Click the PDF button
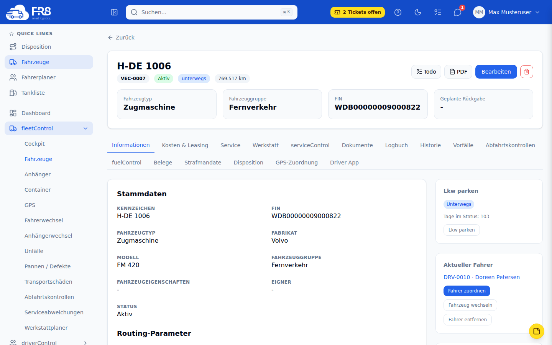The image size is (552, 345). (x=458, y=72)
